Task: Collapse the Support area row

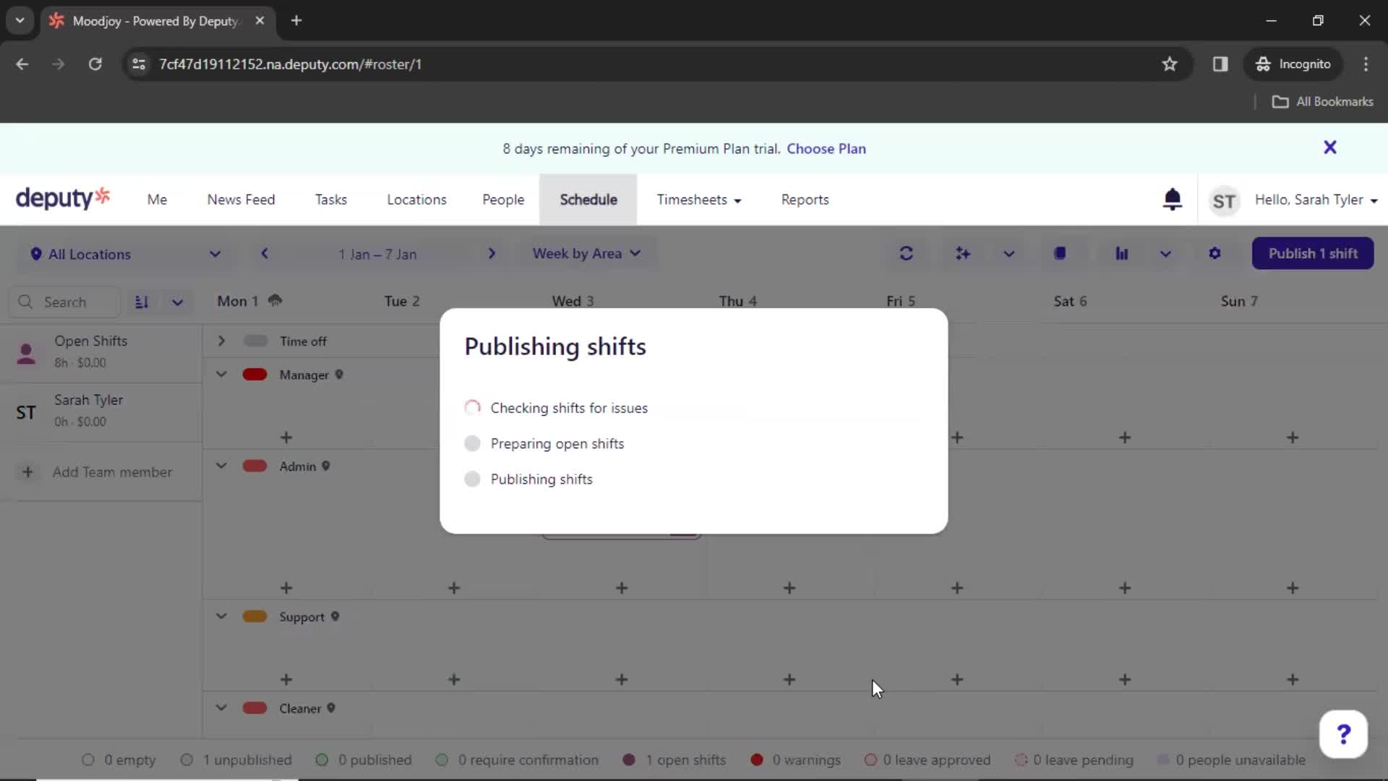Action: (220, 617)
